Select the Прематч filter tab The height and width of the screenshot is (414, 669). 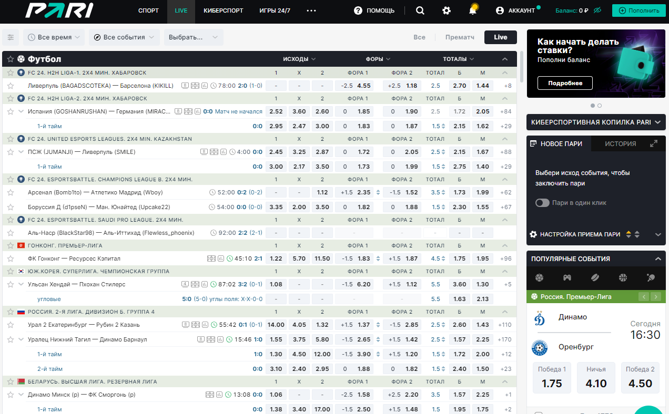coord(460,37)
